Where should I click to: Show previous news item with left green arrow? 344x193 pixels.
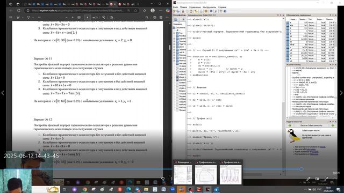(x=290, y=125)
